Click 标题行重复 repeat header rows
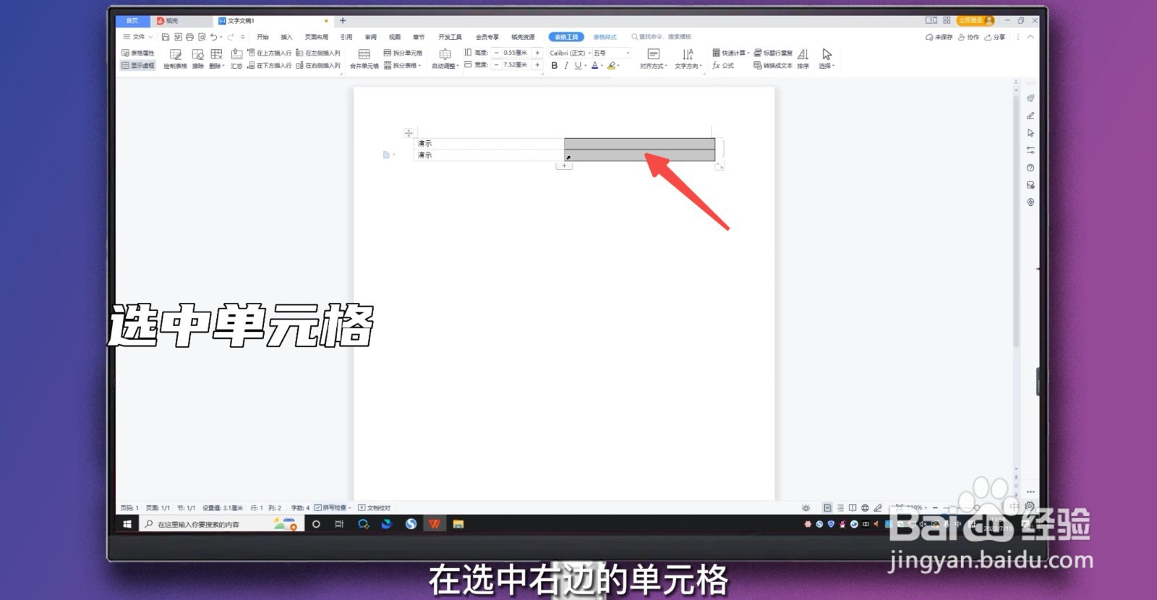Image resolution: width=1157 pixels, height=600 pixels. point(773,53)
